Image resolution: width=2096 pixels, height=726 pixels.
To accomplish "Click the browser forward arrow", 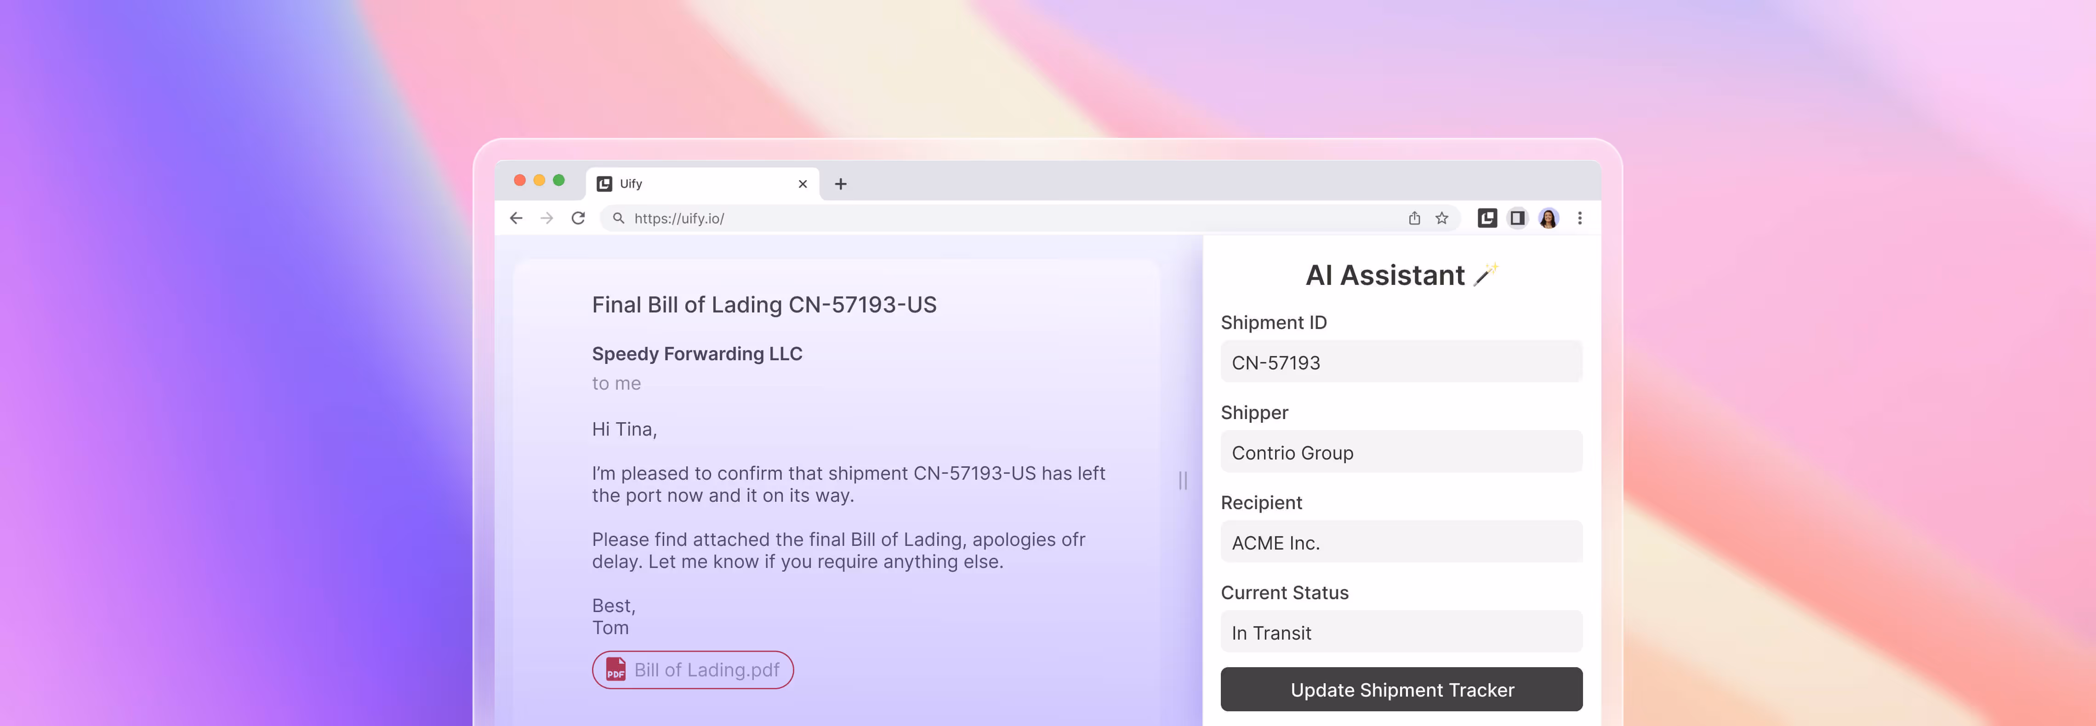I will 547,218.
